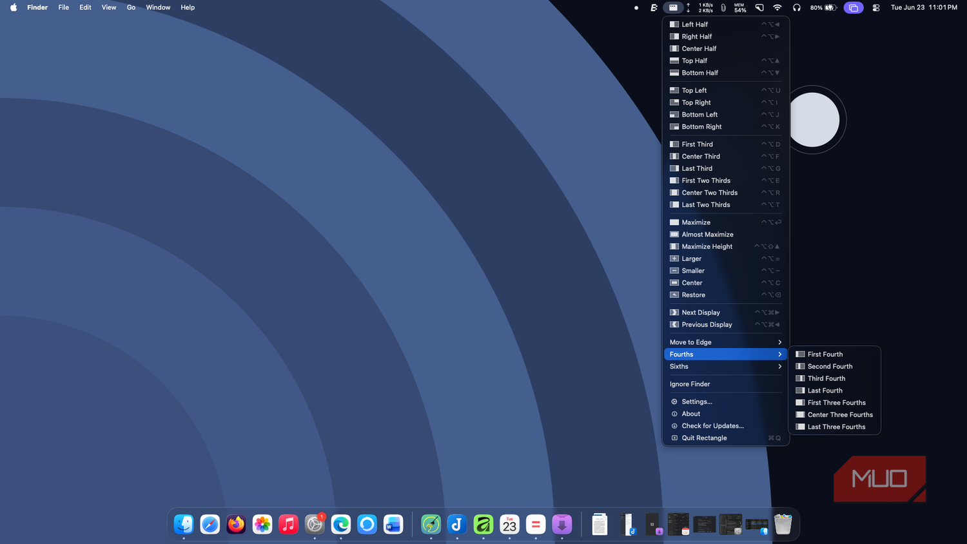Move the window to Previous Display
Viewport: 967px width, 544px height.
(x=726, y=325)
